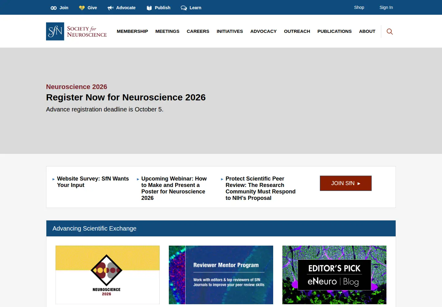Click the Advancing Scientific Exchange header
The height and width of the screenshot is (307, 442).
click(221, 228)
